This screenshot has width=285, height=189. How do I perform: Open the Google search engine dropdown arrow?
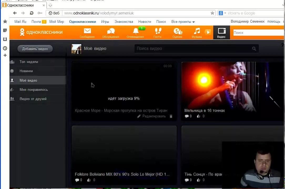(225, 13)
